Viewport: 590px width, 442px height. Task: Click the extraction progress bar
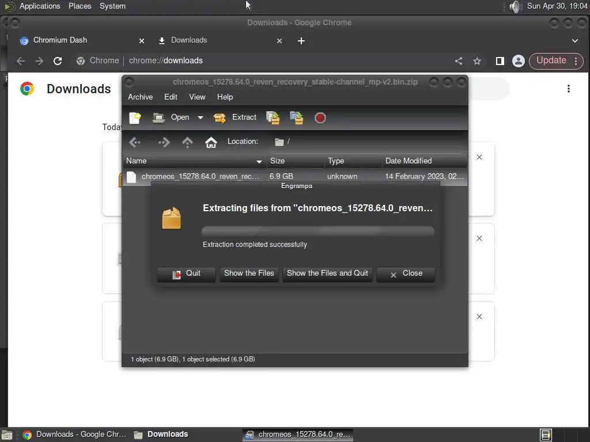click(318, 230)
